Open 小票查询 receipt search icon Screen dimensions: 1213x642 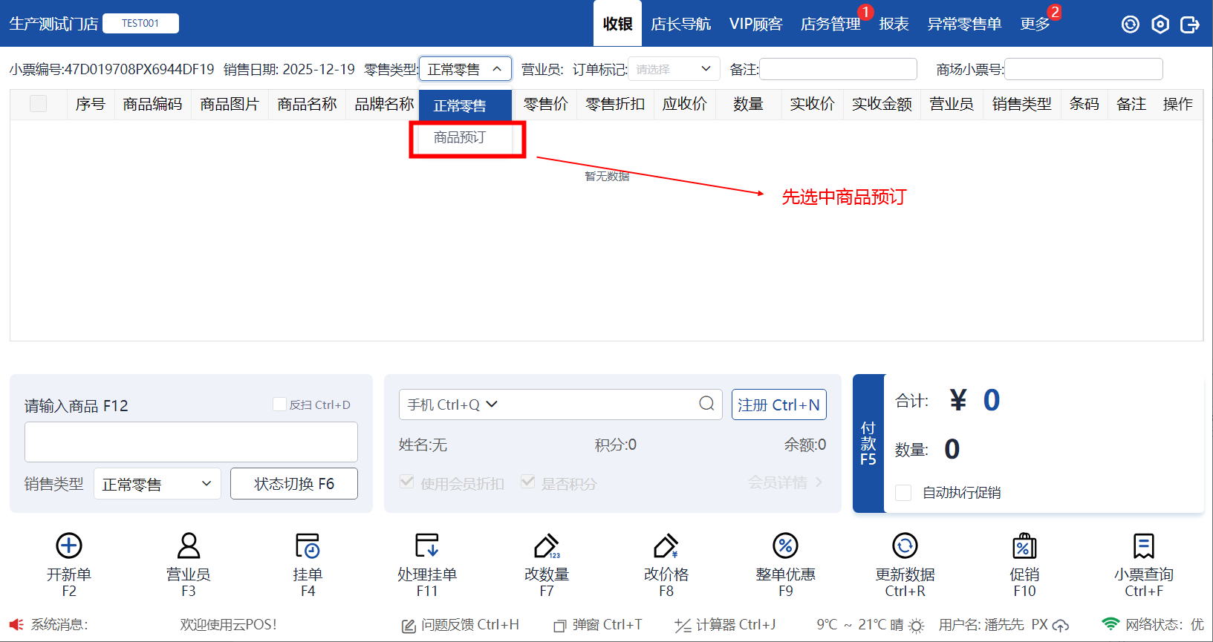coord(1144,546)
